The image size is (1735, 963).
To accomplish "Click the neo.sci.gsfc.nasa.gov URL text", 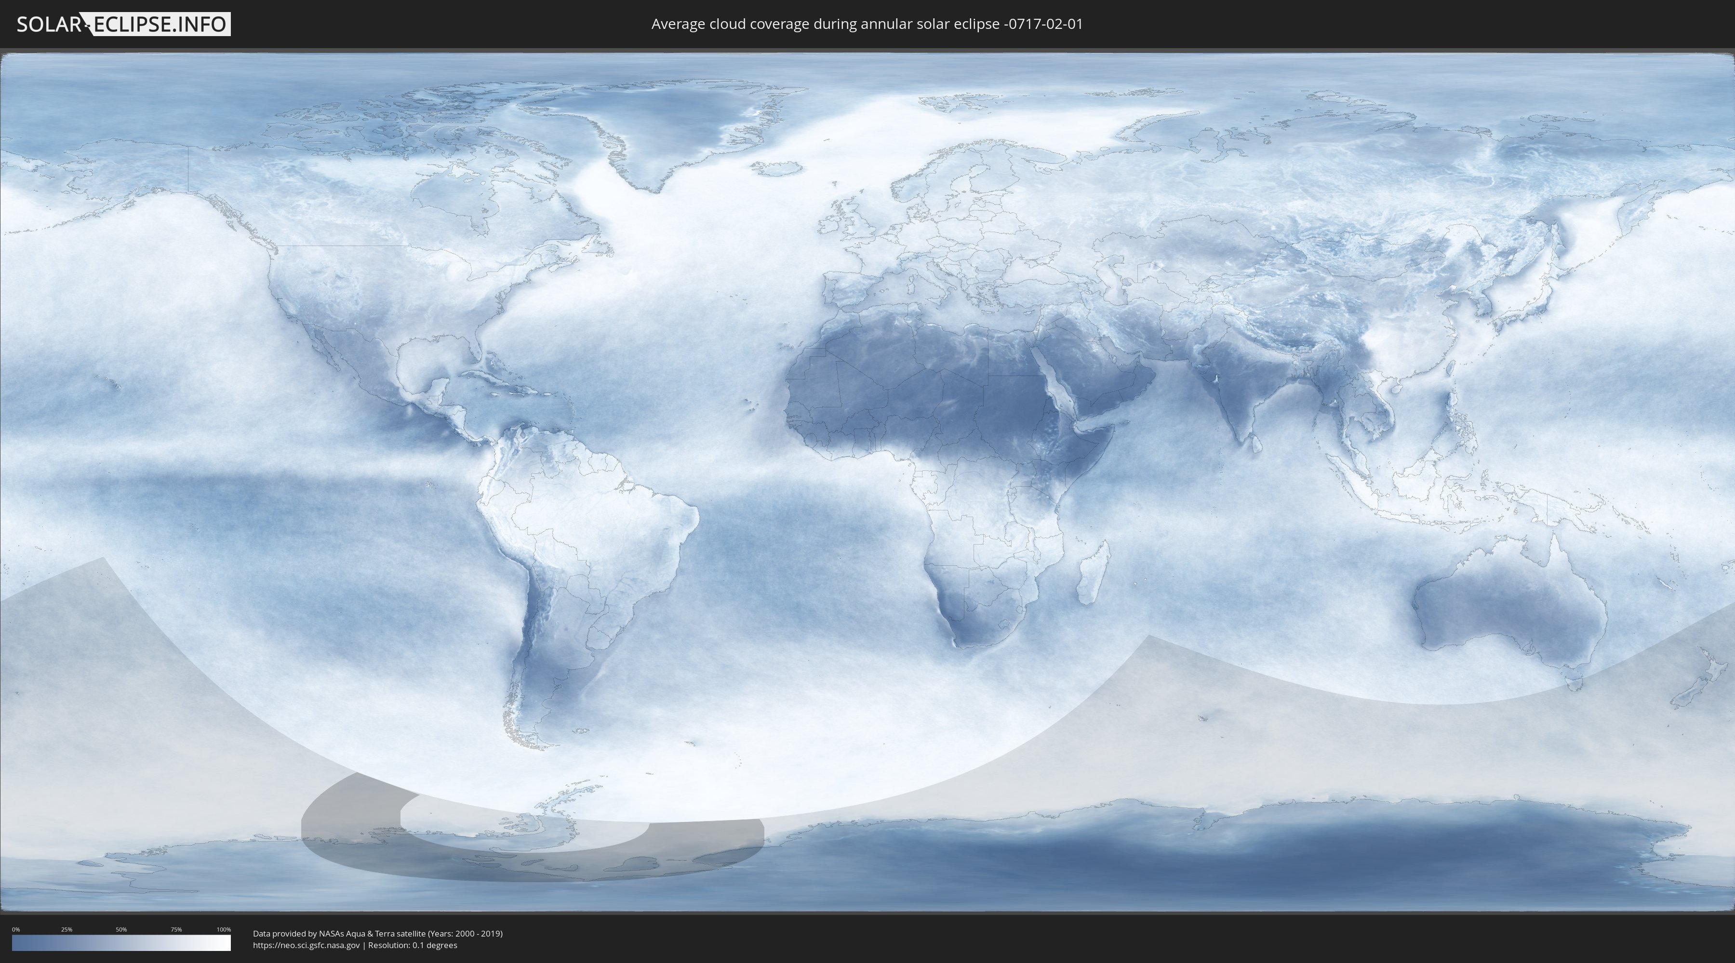I will (x=306, y=945).
